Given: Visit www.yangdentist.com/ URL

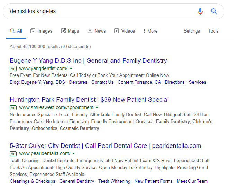Looking at the screenshot, I should pyautogui.click(x=43, y=68).
